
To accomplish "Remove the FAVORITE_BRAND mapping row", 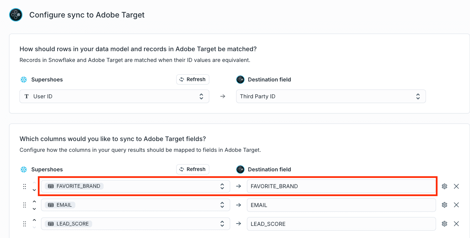I will click(x=456, y=186).
